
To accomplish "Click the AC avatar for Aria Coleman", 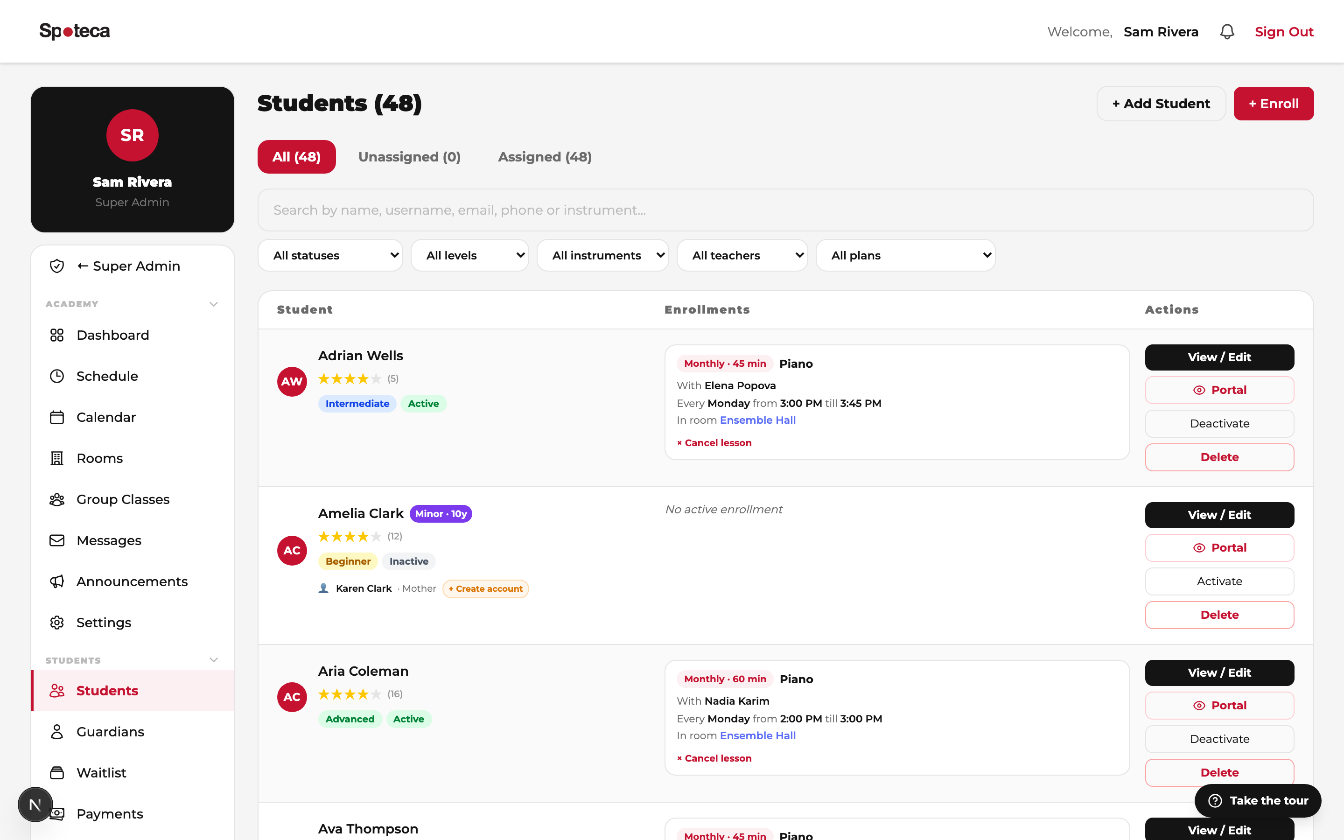I will tap(292, 697).
